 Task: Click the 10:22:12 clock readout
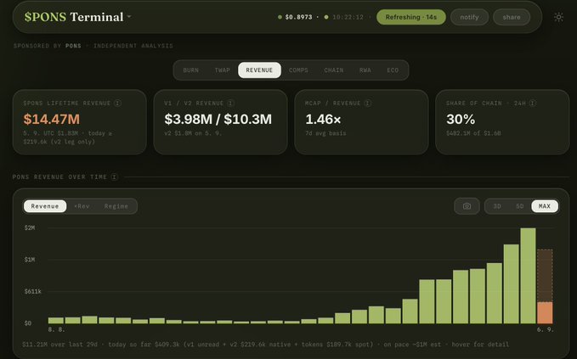tap(348, 17)
